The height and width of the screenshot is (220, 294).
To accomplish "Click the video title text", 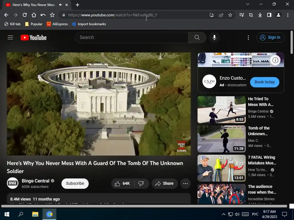I will click(x=95, y=167).
